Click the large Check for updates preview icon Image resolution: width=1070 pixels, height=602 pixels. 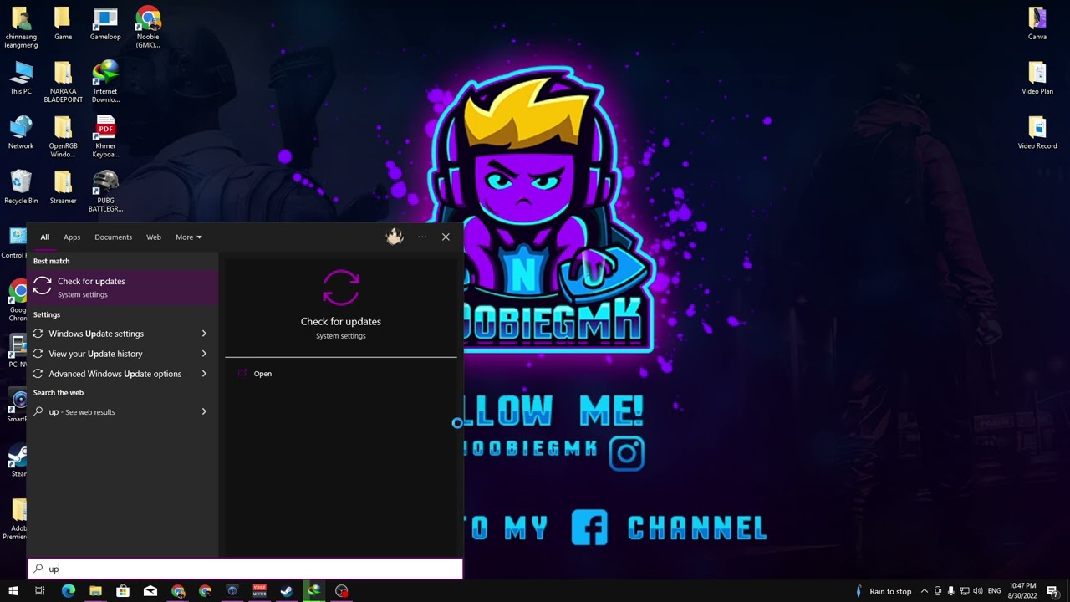(x=341, y=288)
